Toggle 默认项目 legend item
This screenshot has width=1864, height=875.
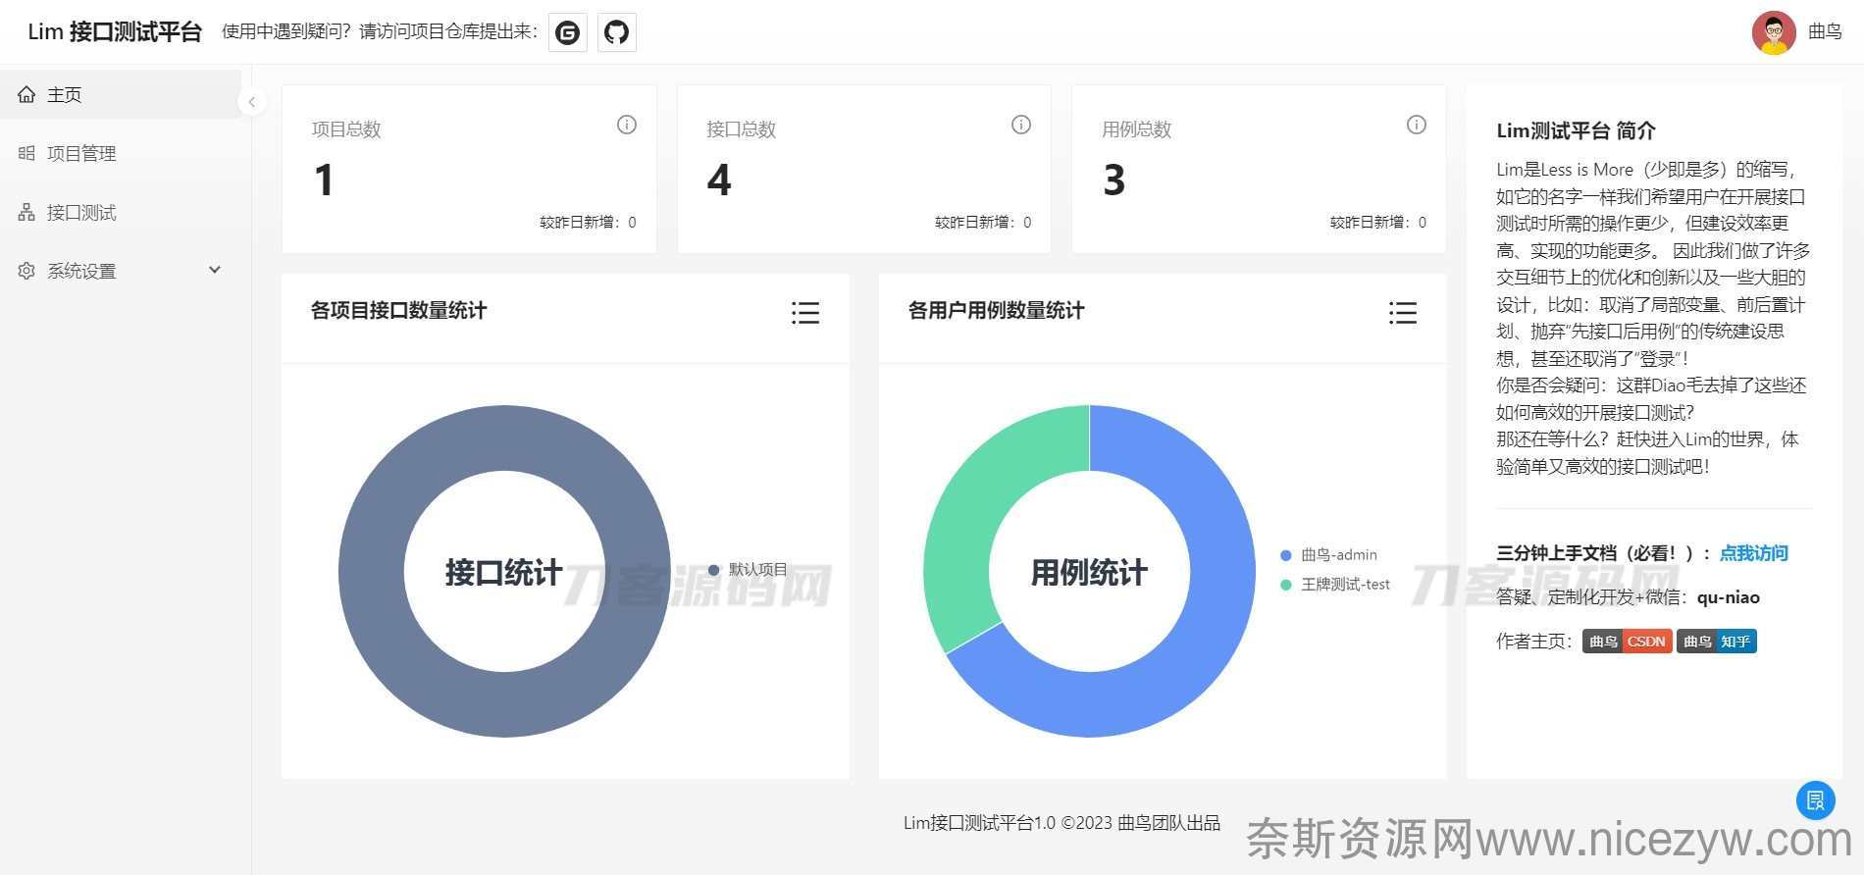pos(748,570)
